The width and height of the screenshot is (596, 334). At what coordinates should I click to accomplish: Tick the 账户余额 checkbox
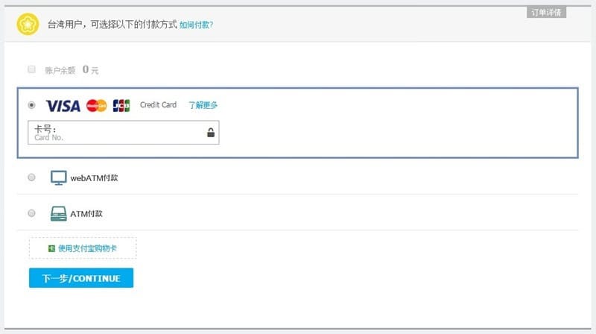pyautogui.click(x=31, y=69)
